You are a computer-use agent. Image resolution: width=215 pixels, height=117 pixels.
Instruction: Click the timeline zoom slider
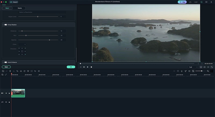200,71
